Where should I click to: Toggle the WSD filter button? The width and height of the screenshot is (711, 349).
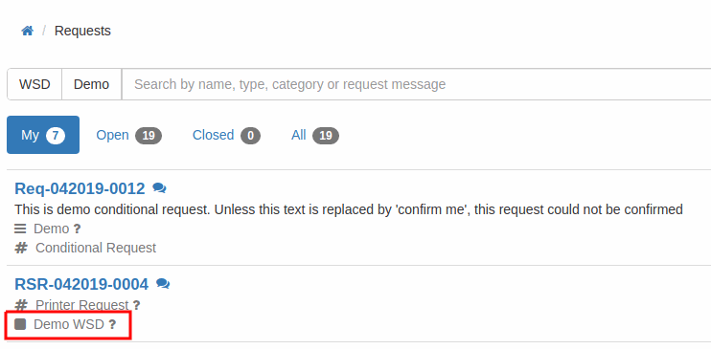point(34,84)
